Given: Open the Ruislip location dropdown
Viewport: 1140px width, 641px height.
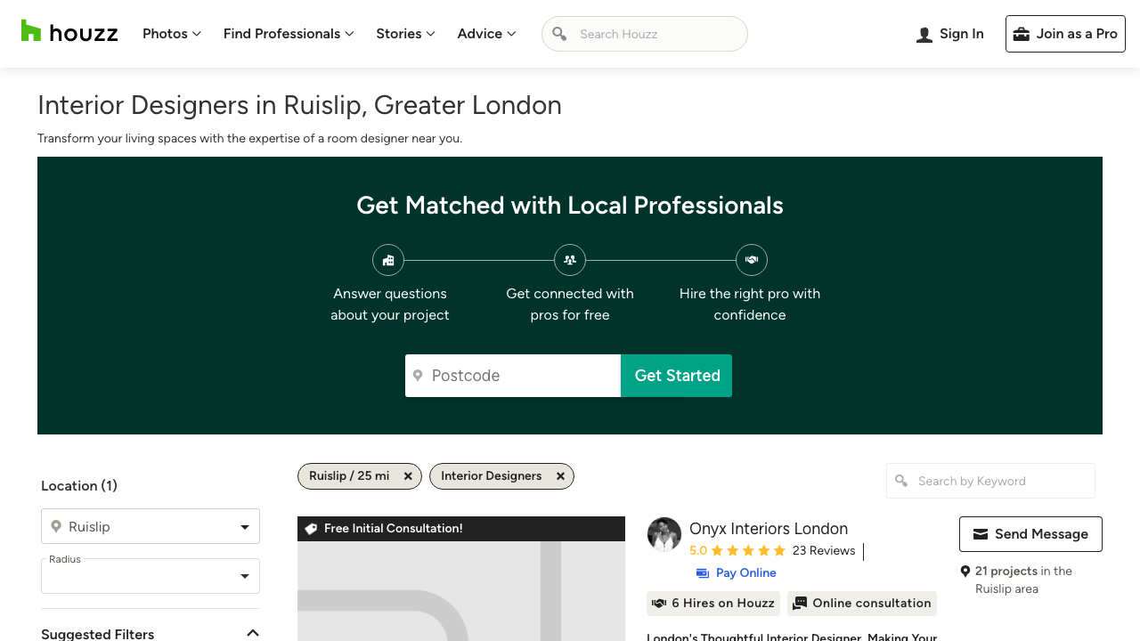Looking at the screenshot, I should (x=244, y=527).
